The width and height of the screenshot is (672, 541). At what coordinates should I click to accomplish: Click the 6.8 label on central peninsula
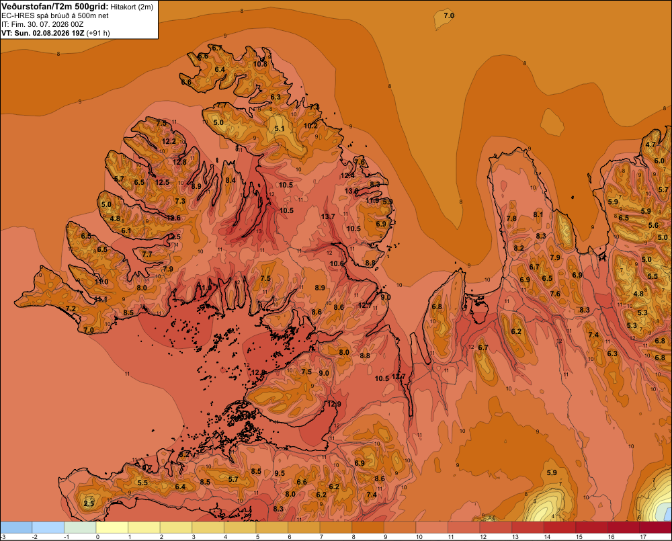(x=437, y=306)
